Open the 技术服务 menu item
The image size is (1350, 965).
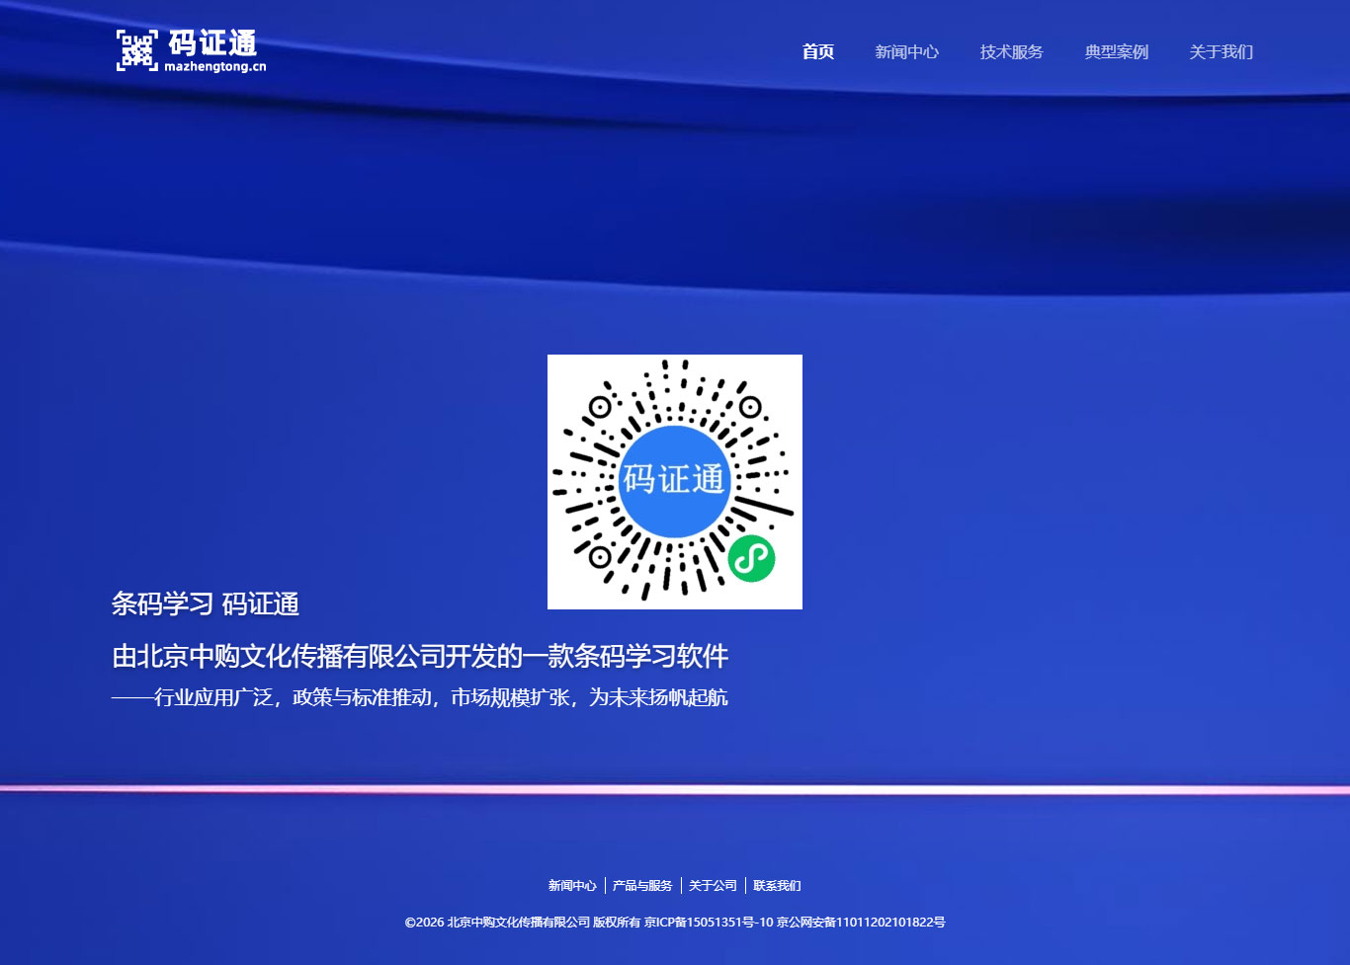(1011, 51)
